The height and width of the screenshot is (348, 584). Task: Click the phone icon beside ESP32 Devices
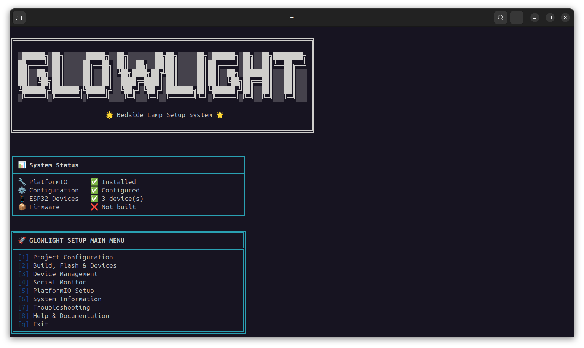pos(22,199)
